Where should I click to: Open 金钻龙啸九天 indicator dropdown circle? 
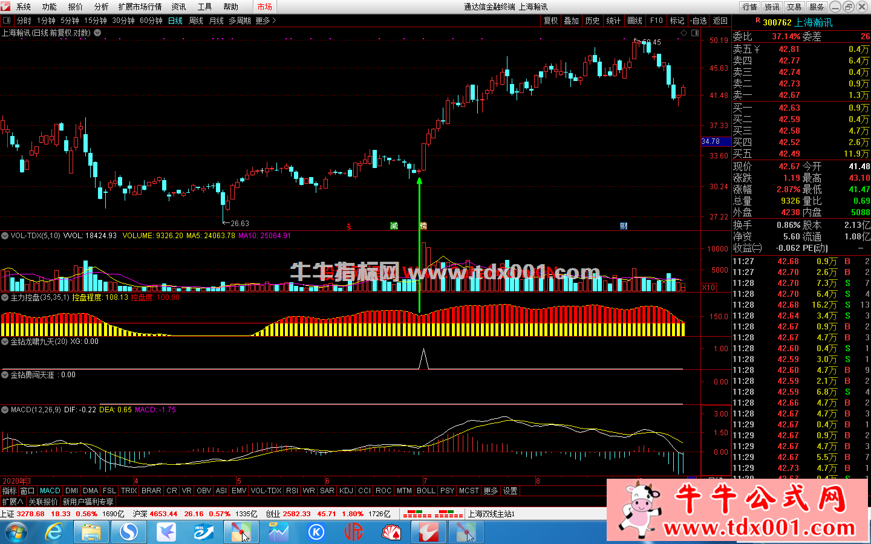pos(5,342)
